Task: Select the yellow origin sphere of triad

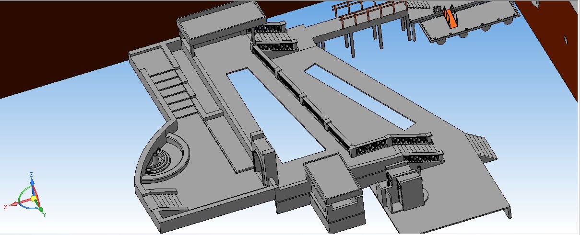Action: 34,198
